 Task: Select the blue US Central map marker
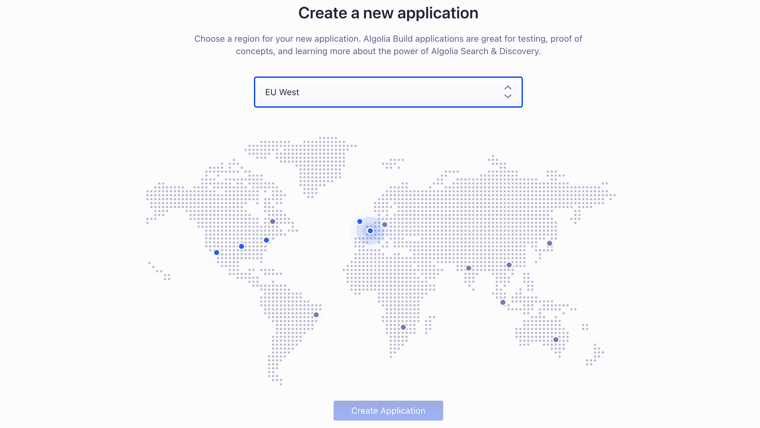click(x=241, y=246)
